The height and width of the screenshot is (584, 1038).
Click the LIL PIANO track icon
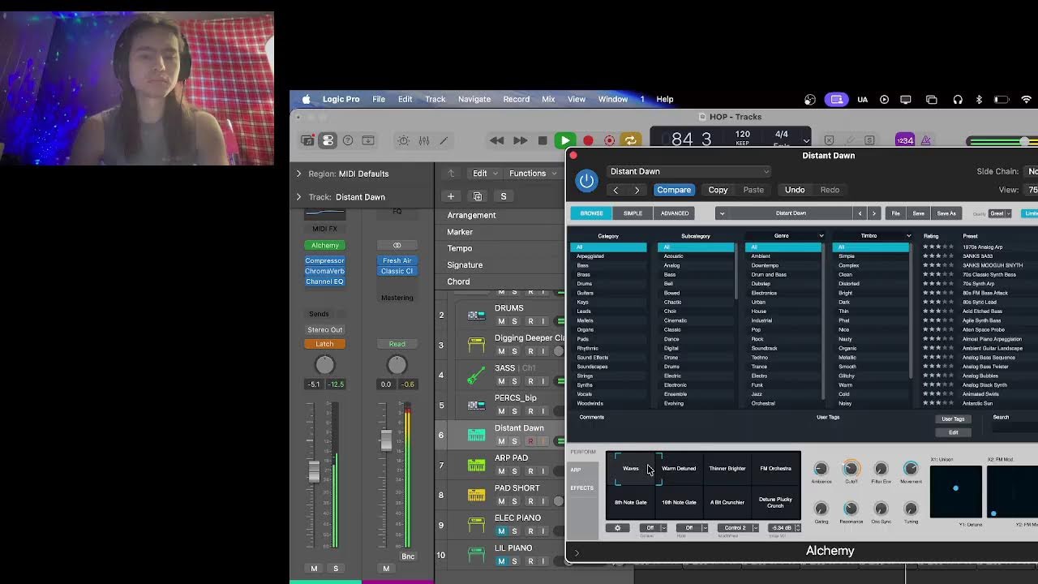click(x=476, y=555)
